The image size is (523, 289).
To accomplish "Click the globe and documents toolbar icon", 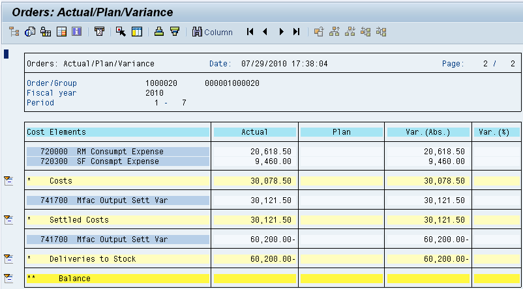I will click(x=30, y=32).
